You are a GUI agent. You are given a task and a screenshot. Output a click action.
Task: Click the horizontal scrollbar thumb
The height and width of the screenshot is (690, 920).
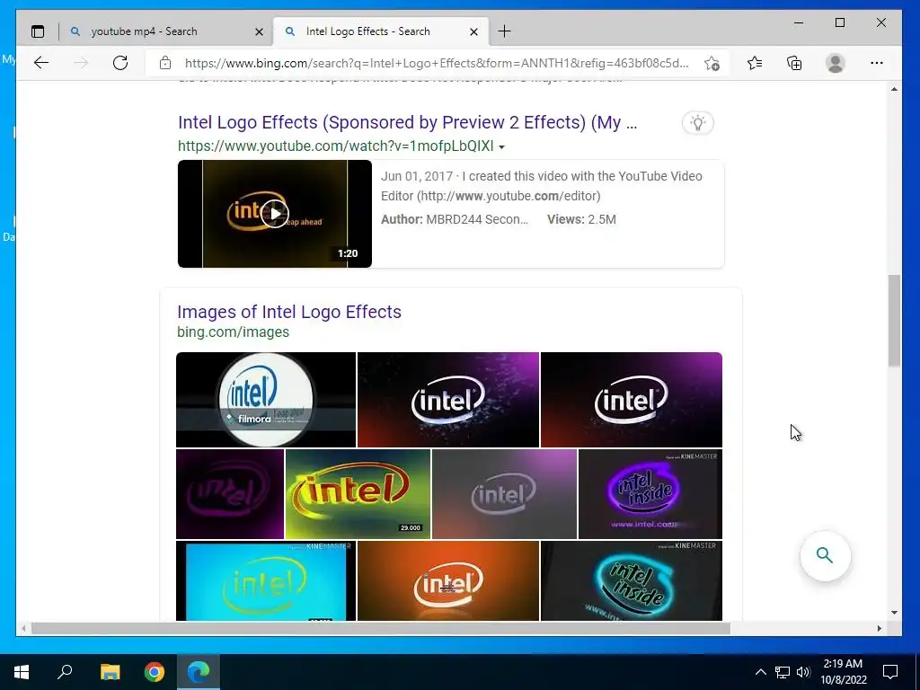[x=381, y=628]
